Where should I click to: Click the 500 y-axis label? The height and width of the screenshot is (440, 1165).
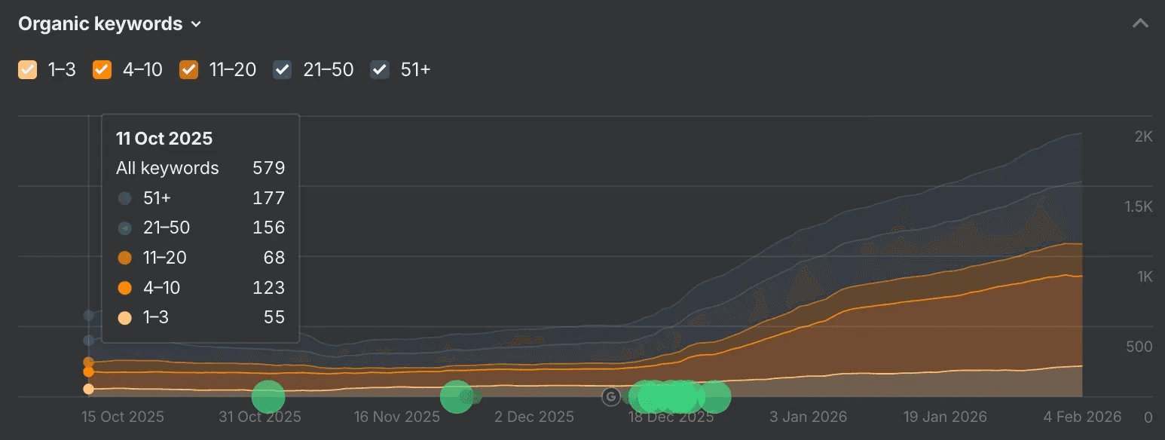click(x=1139, y=347)
